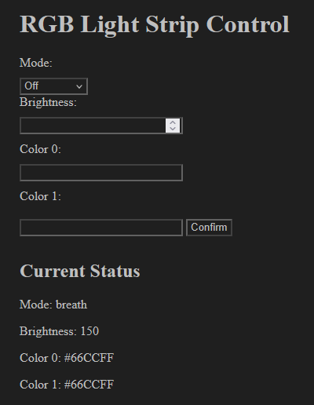
Task: Click the Brightness: 150 status line
Action: click(x=59, y=331)
